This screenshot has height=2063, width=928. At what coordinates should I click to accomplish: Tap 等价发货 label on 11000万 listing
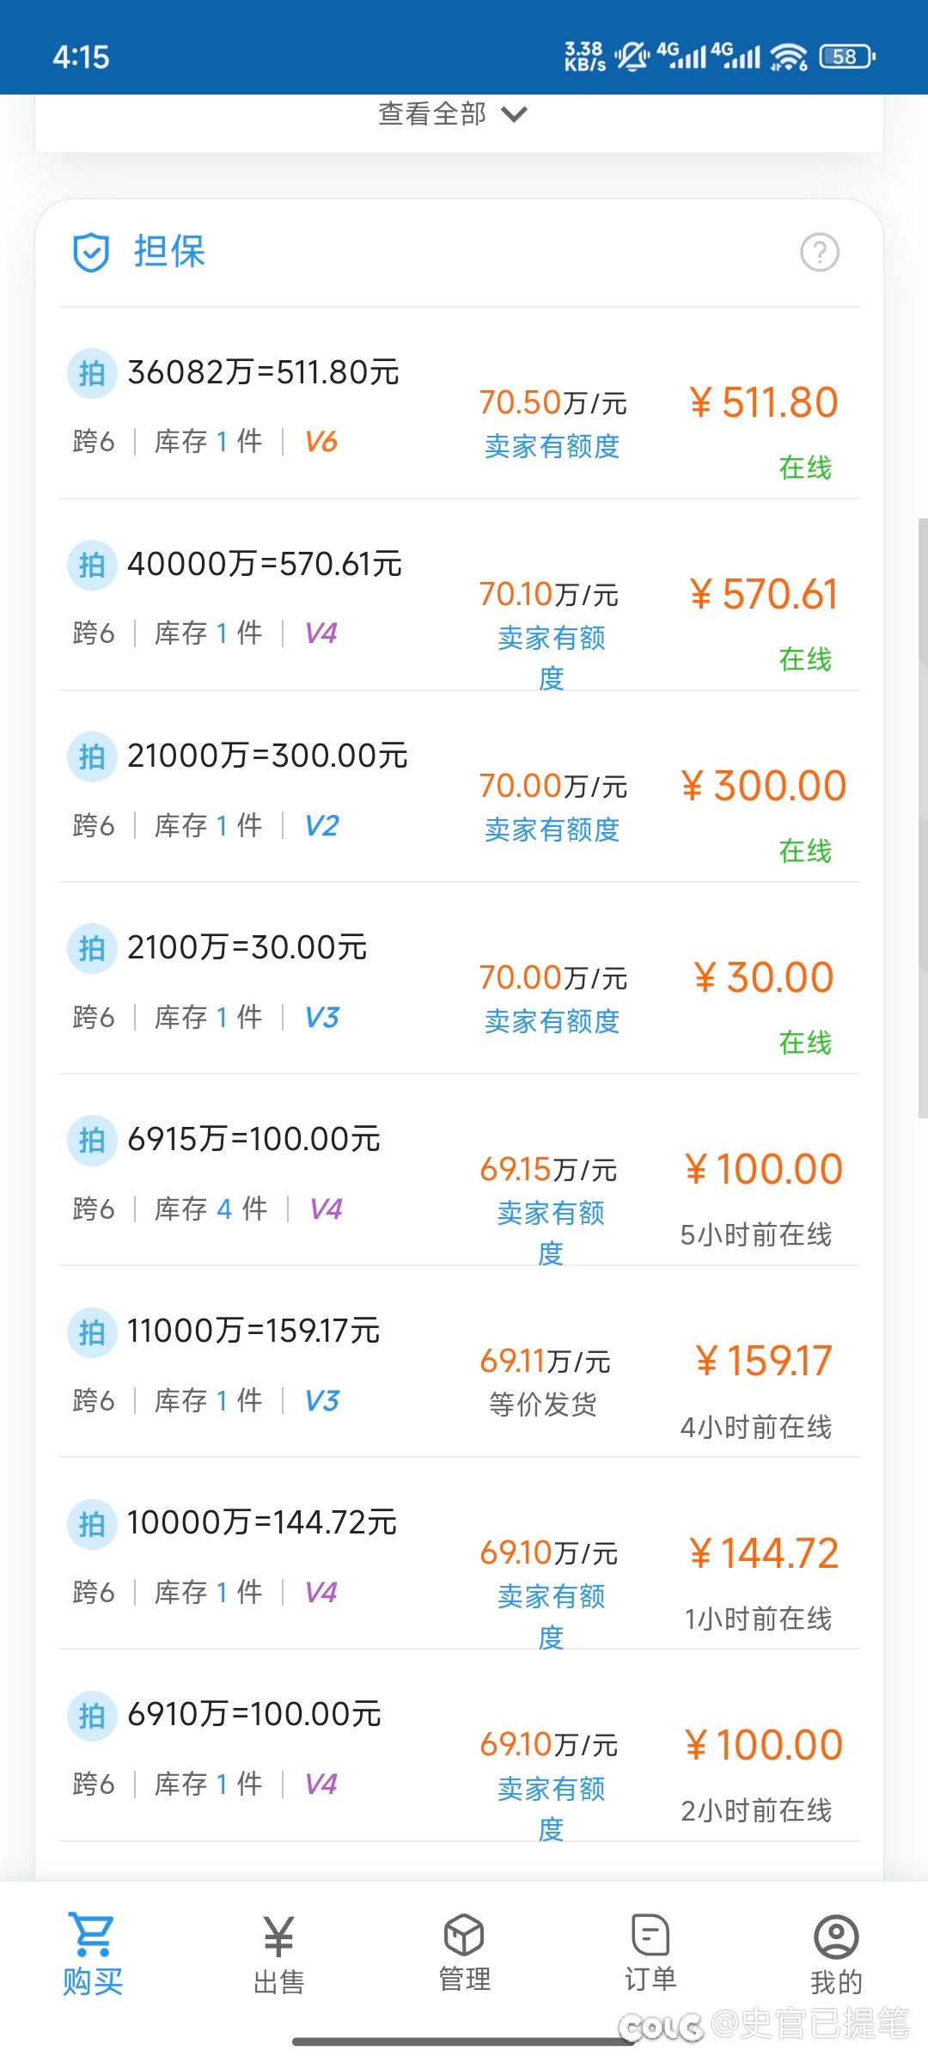coord(543,1405)
